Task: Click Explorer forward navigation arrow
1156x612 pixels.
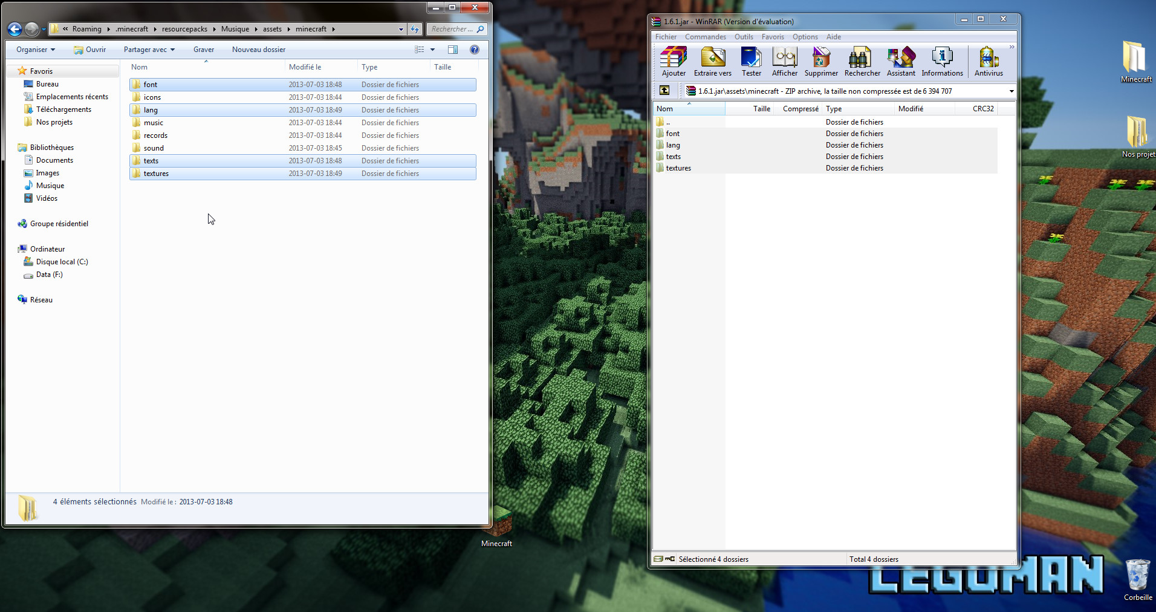Action: pos(32,29)
